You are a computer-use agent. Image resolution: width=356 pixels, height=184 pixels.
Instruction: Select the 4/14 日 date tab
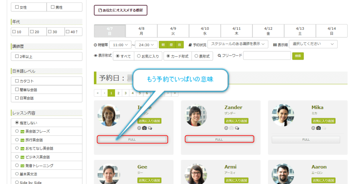[x=331, y=31]
